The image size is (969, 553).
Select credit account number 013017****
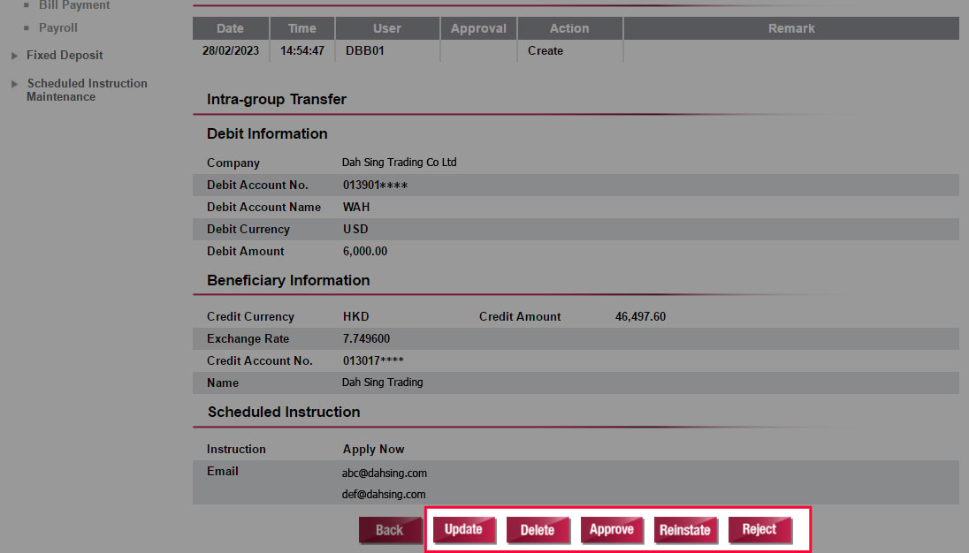373,360
